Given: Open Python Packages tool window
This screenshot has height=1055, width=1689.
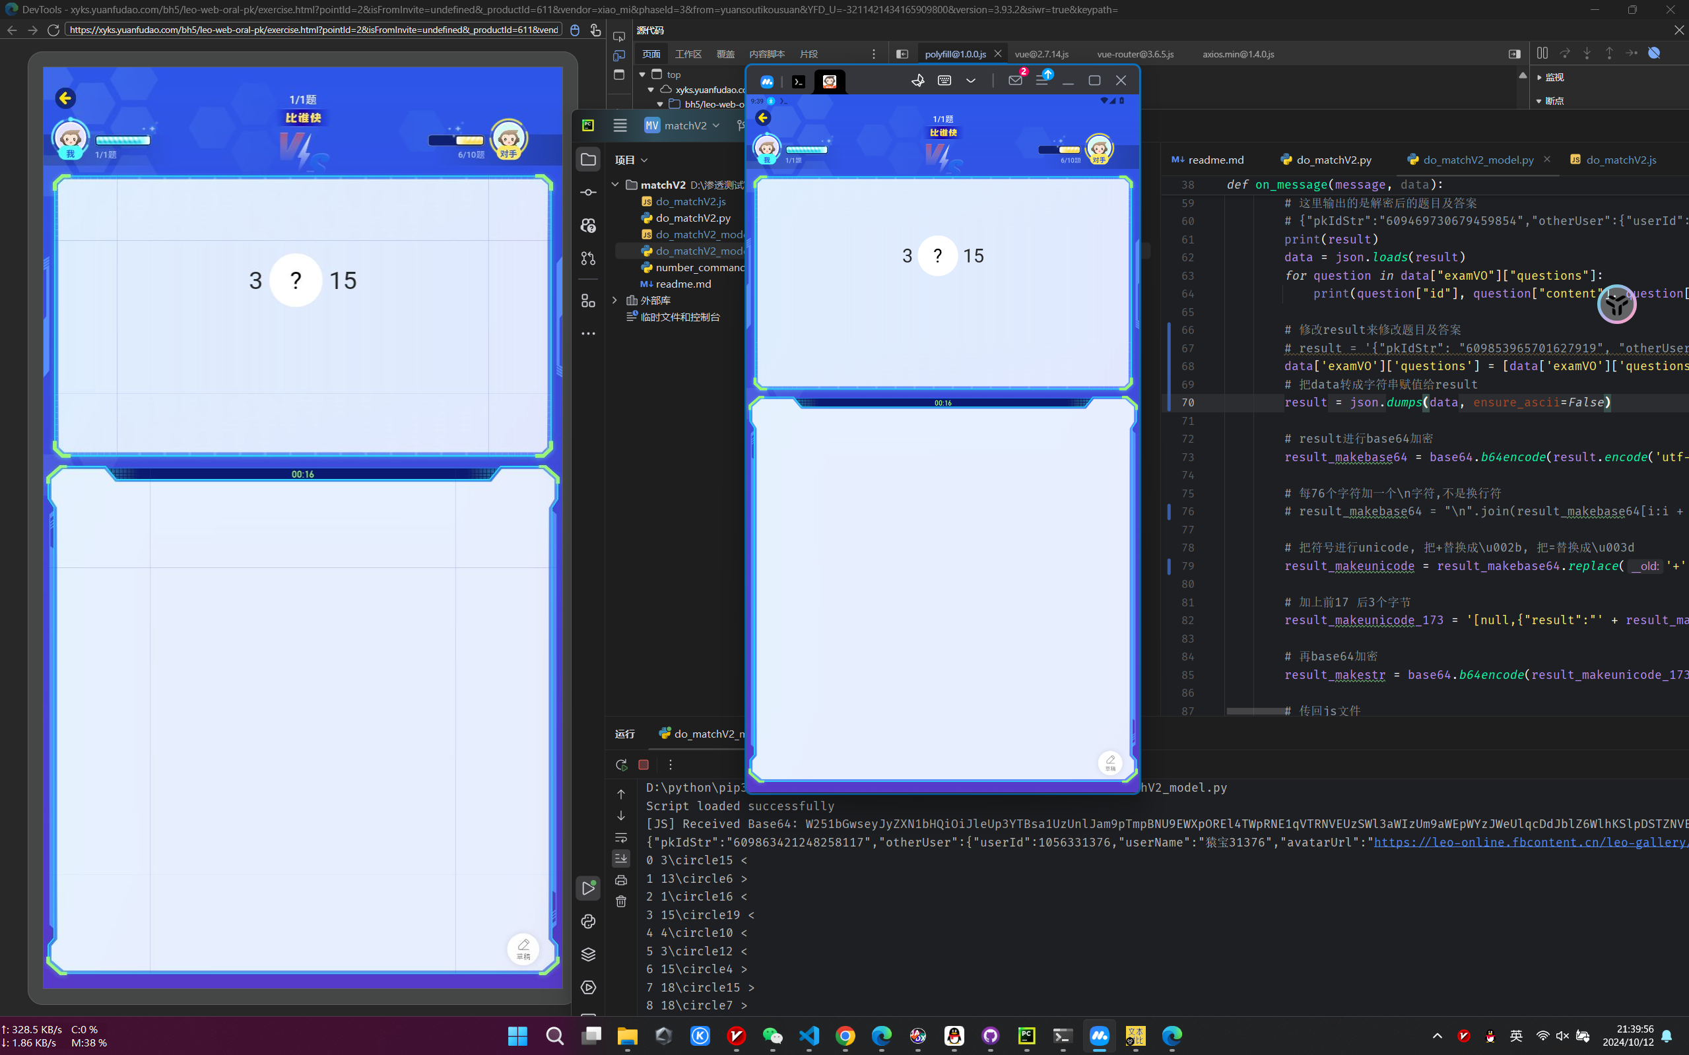Looking at the screenshot, I should pyautogui.click(x=588, y=954).
